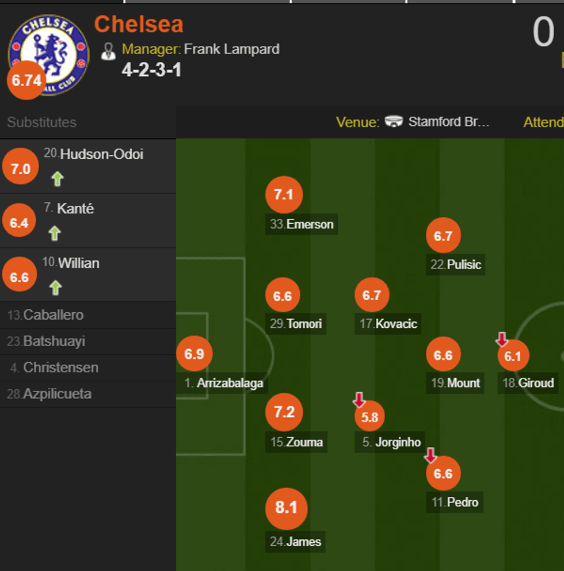Click the stadium icon beside Stamford Bridge
This screenshot has height=571, width=564.
[x=394, y=122]
